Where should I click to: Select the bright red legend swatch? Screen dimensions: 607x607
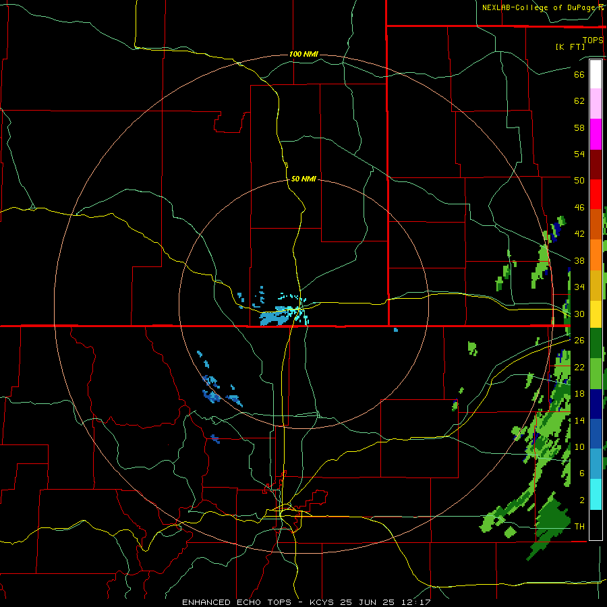pyautogui.click(x=596, y=194)
